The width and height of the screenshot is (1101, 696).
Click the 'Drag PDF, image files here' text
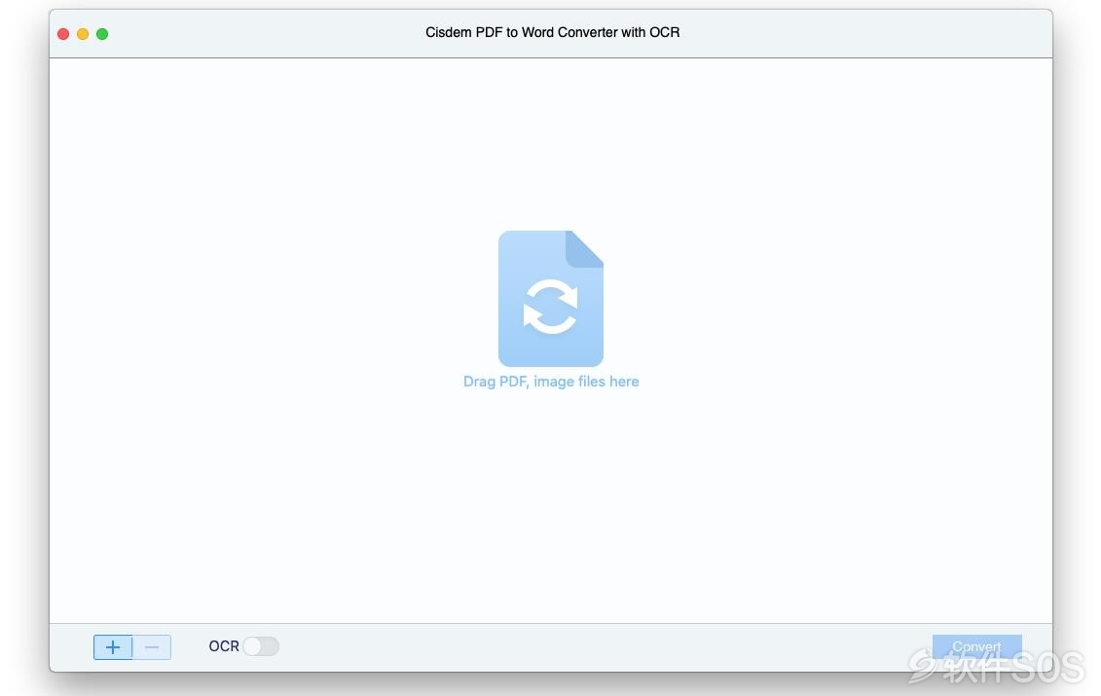point(551,382)
